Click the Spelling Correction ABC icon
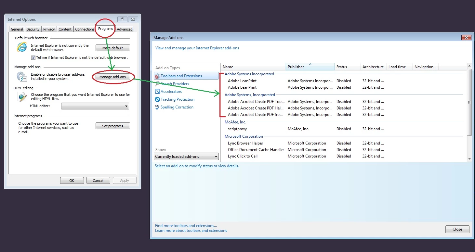Viewport: 475px width, 252px height. (x=157, y=107)
